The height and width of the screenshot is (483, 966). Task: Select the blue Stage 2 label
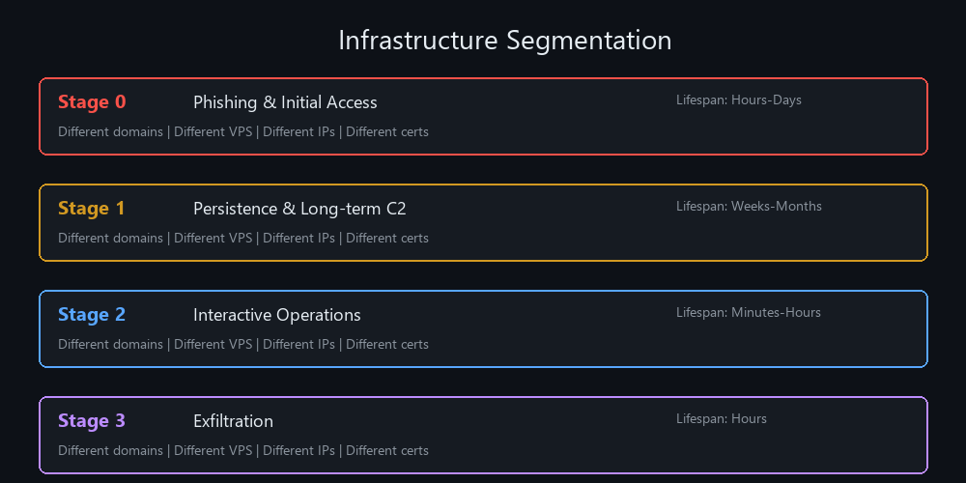(x=92, y=315)
